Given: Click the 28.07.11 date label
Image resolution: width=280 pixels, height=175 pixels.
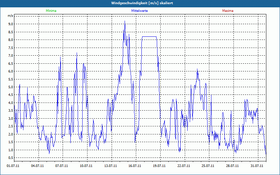Looking at the screenshot, I should [x=232, y=166].
